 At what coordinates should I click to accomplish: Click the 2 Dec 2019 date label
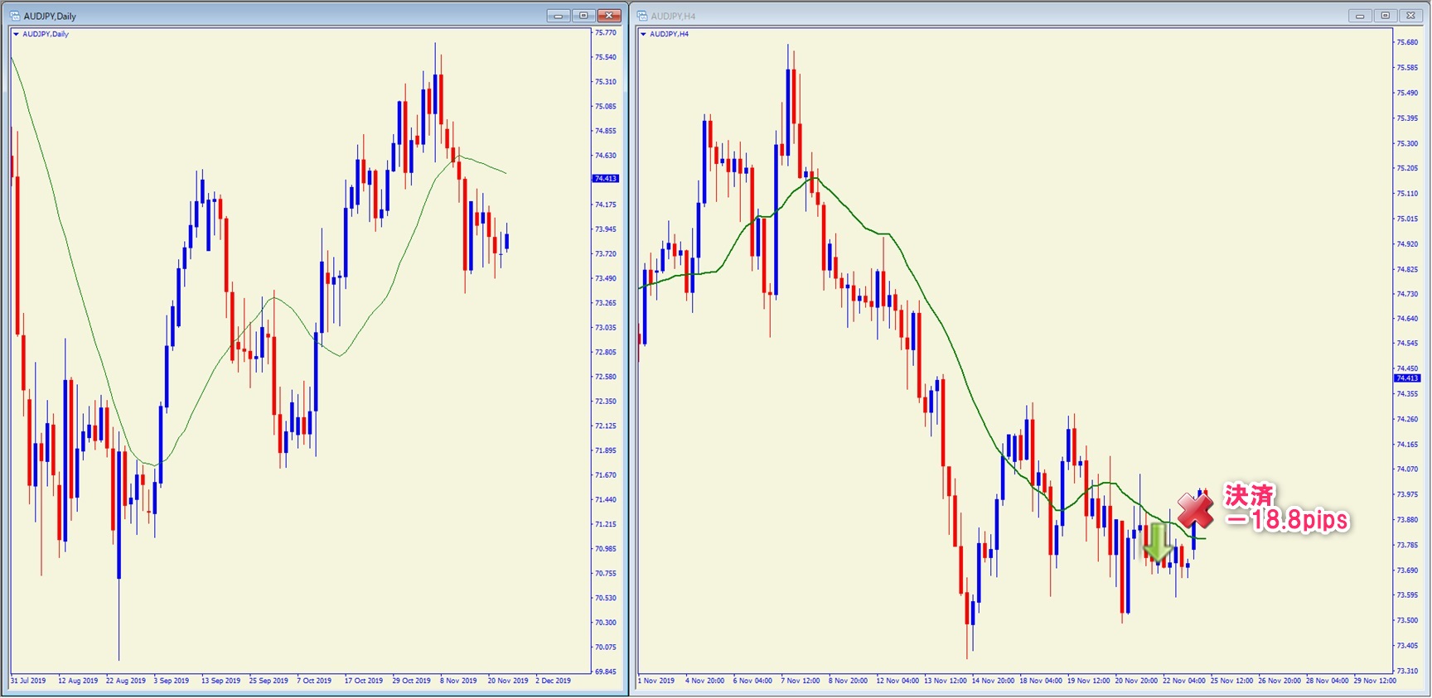point(553,681)
